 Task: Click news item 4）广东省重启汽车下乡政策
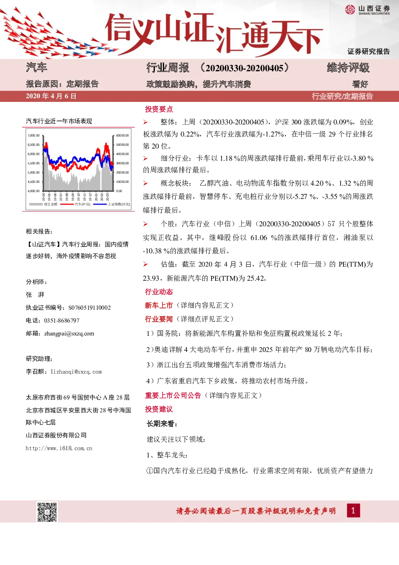coord(228,381)
